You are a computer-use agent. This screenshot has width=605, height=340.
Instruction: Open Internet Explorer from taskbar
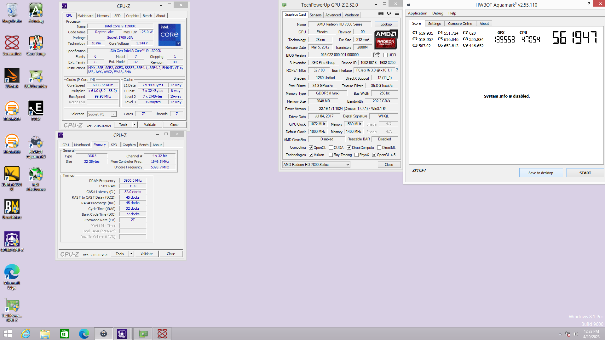pyautogui.click(x=26, y=334)
